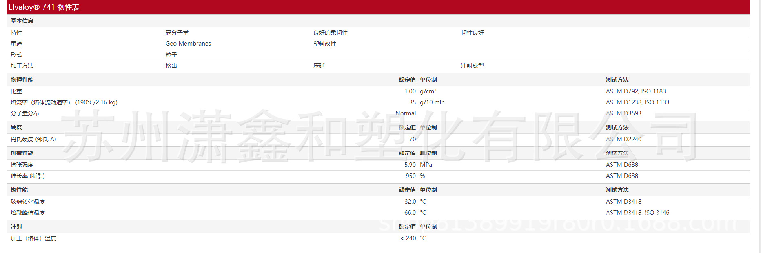
Task: Select the elongation value "950"
Action: (411, 176)
